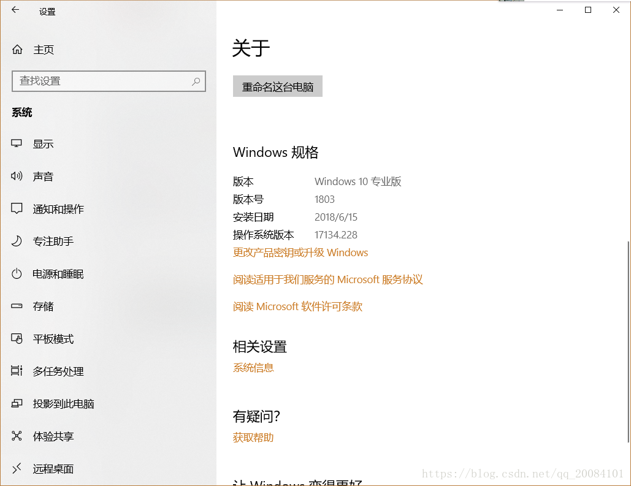Image resolution: width=631 pixels, height=486 pixels.
Task: Click the search magnifier icon
Action: tap(196, 82)
